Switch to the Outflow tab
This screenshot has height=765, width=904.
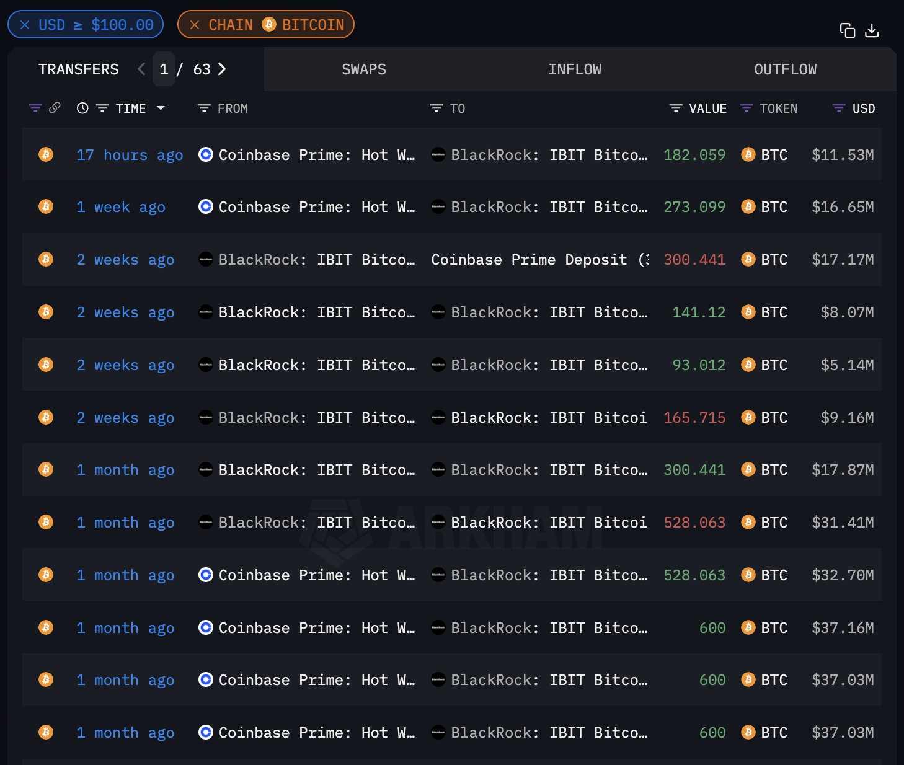785,69
